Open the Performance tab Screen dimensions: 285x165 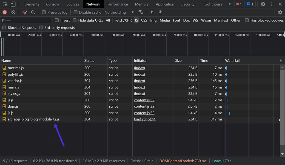click(118, 4)
